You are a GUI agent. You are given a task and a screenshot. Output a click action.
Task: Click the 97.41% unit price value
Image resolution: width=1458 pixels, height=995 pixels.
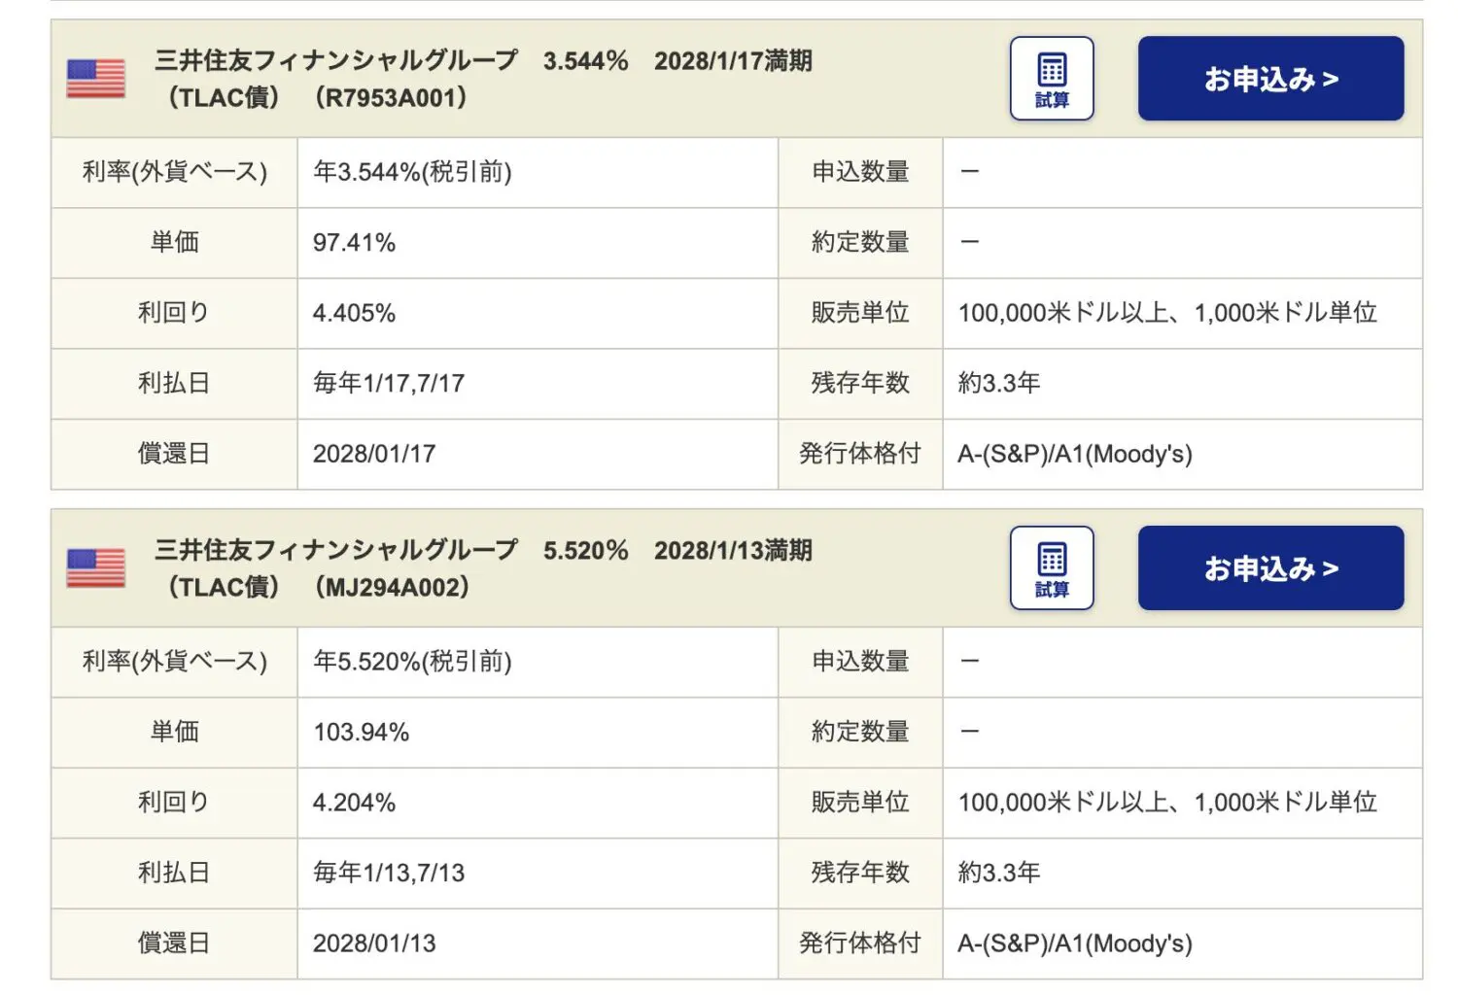click(x=354, y=243)
